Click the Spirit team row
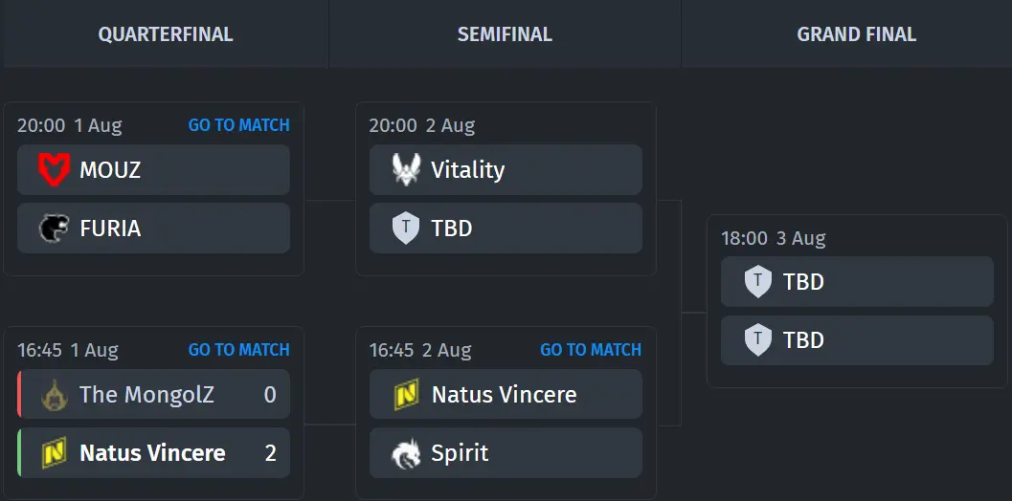1012x501 pixels. click(506, 452)
